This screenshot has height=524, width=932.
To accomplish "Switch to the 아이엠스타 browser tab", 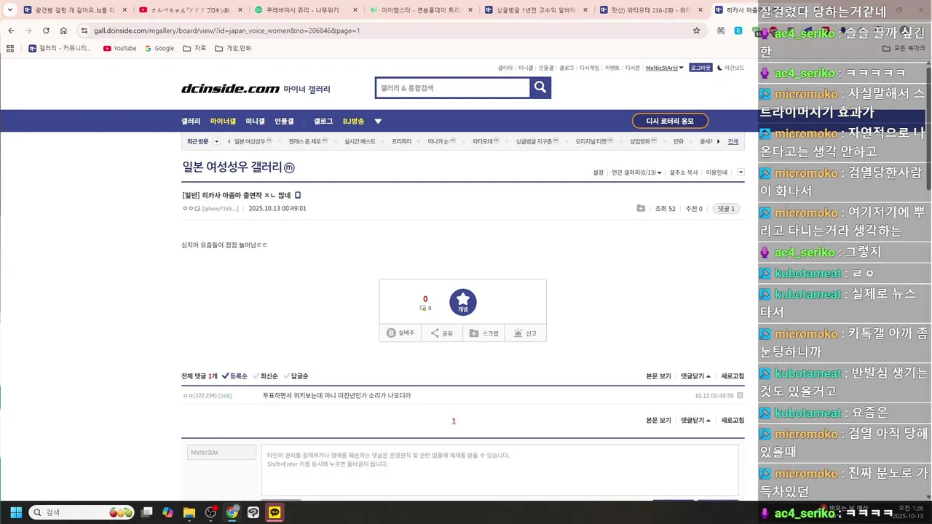I will pos(421,10).
